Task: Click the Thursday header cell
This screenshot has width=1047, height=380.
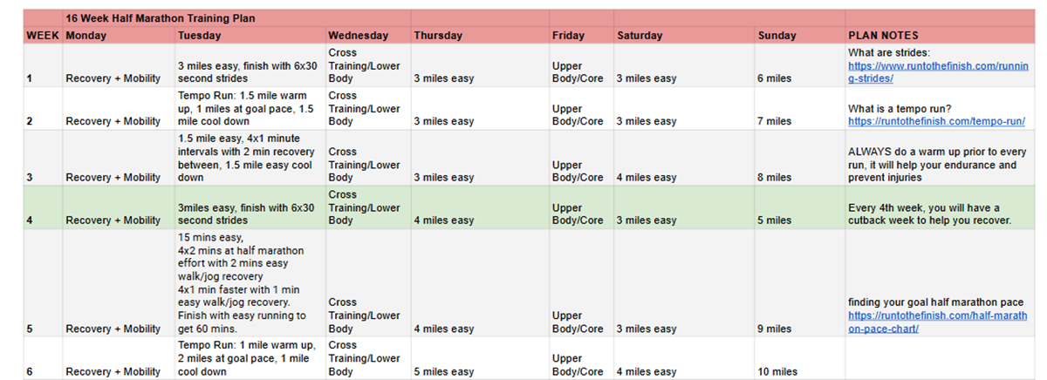Action: click(x=439, y=36)
